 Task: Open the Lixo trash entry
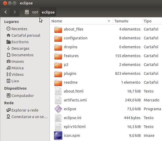click(x=15, y=81)
